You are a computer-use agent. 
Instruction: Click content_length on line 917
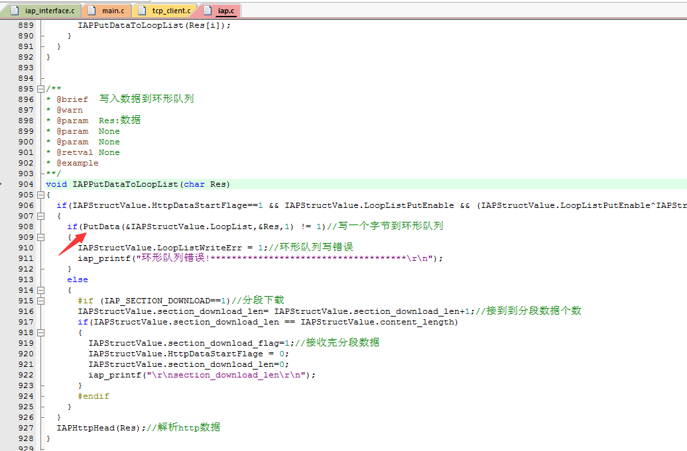click(x=416, y=322)
